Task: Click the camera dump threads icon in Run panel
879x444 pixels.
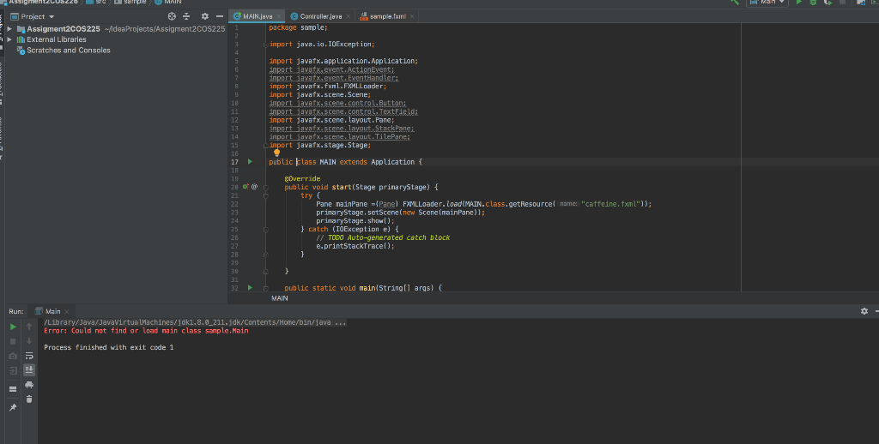Action: click(13, 356)
